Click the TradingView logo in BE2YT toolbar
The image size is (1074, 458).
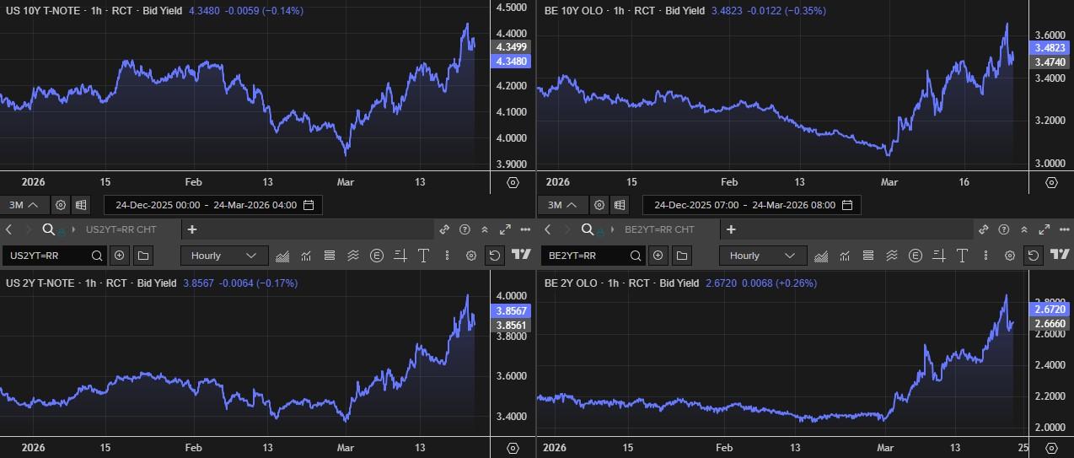tap(1059, 256)
